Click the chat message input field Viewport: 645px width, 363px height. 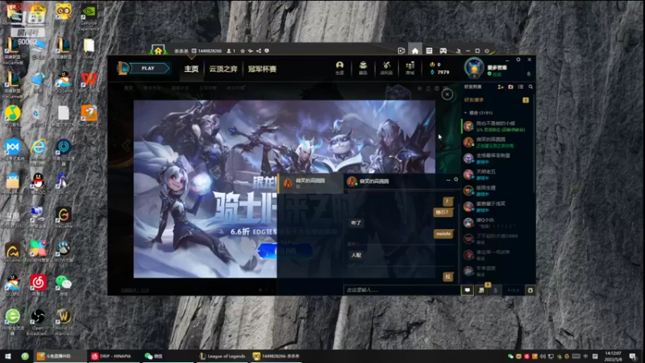402,290
